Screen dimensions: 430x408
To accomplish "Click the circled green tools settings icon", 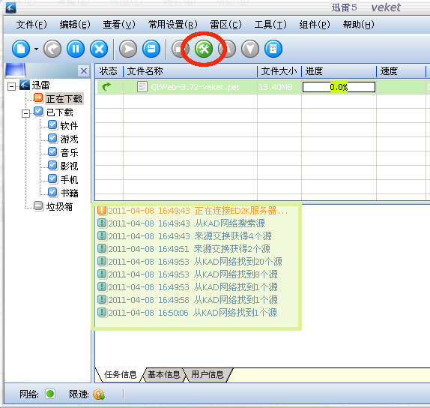I will [204, 49].
